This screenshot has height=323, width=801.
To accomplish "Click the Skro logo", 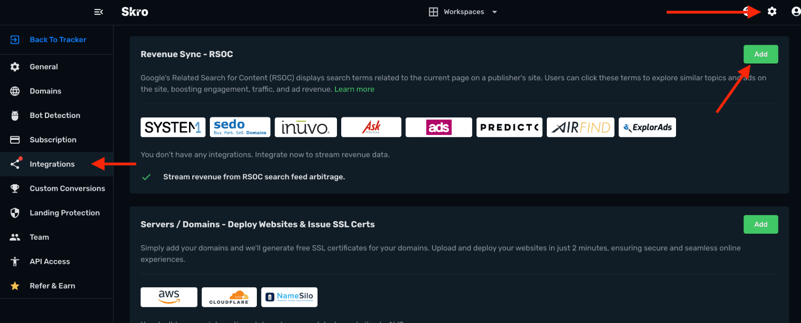I will click(135, 12).
